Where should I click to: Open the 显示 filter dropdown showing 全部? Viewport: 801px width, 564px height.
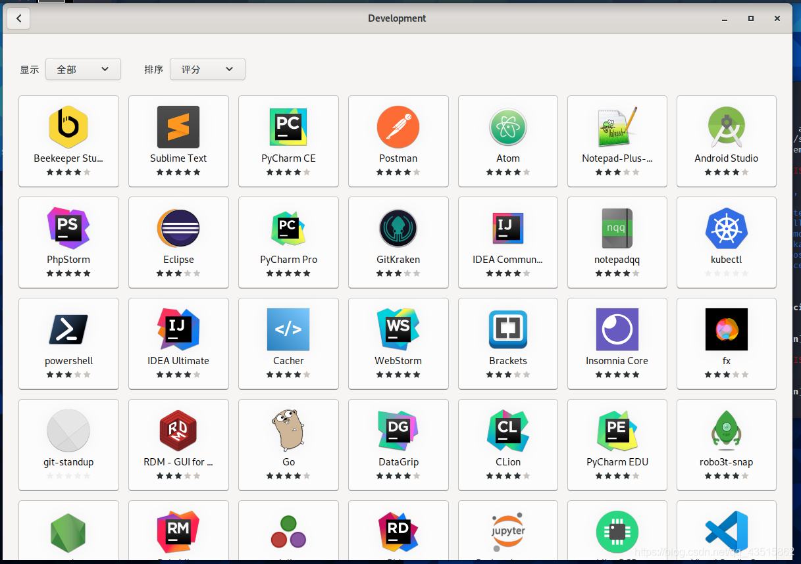[83, 69]
